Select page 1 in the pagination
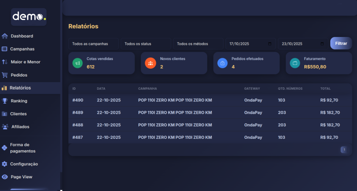Viewport: 357px width, 191px height. tap(344, 149)
